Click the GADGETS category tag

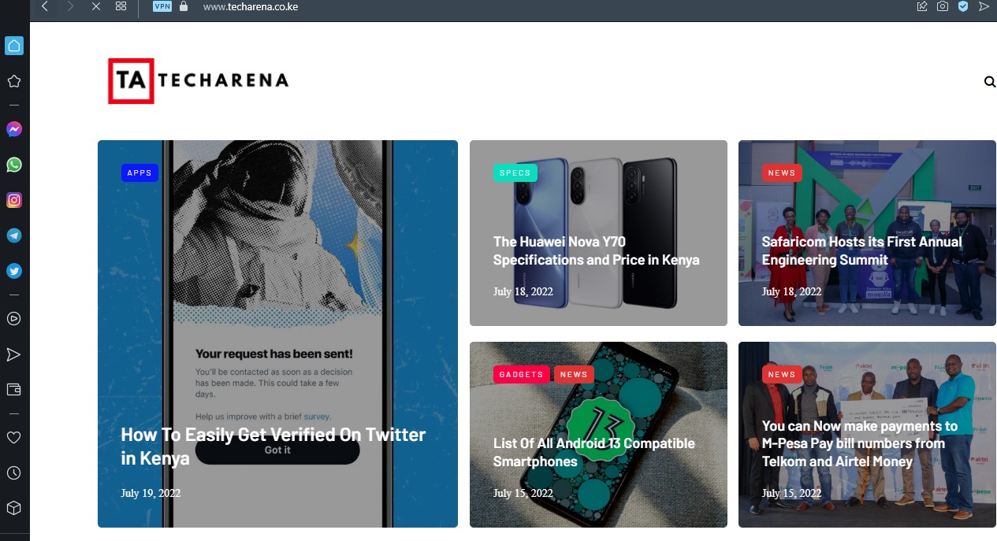(522, 375)
